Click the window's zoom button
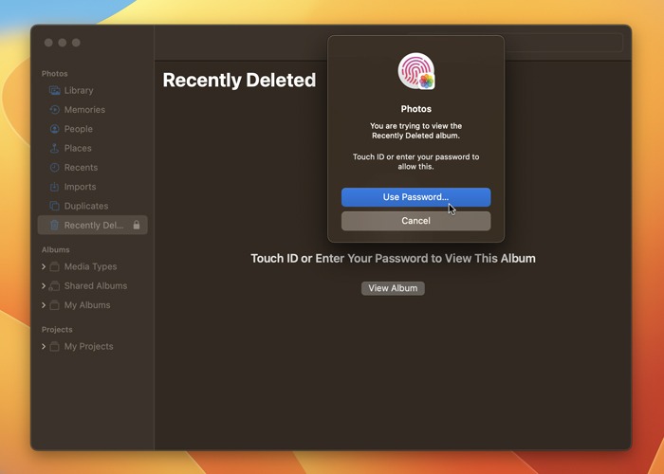This screenshot has height=474, width=664. click(76, 43)
